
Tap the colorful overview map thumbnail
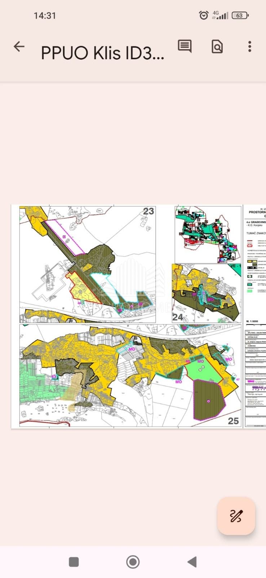pos(208,234)
